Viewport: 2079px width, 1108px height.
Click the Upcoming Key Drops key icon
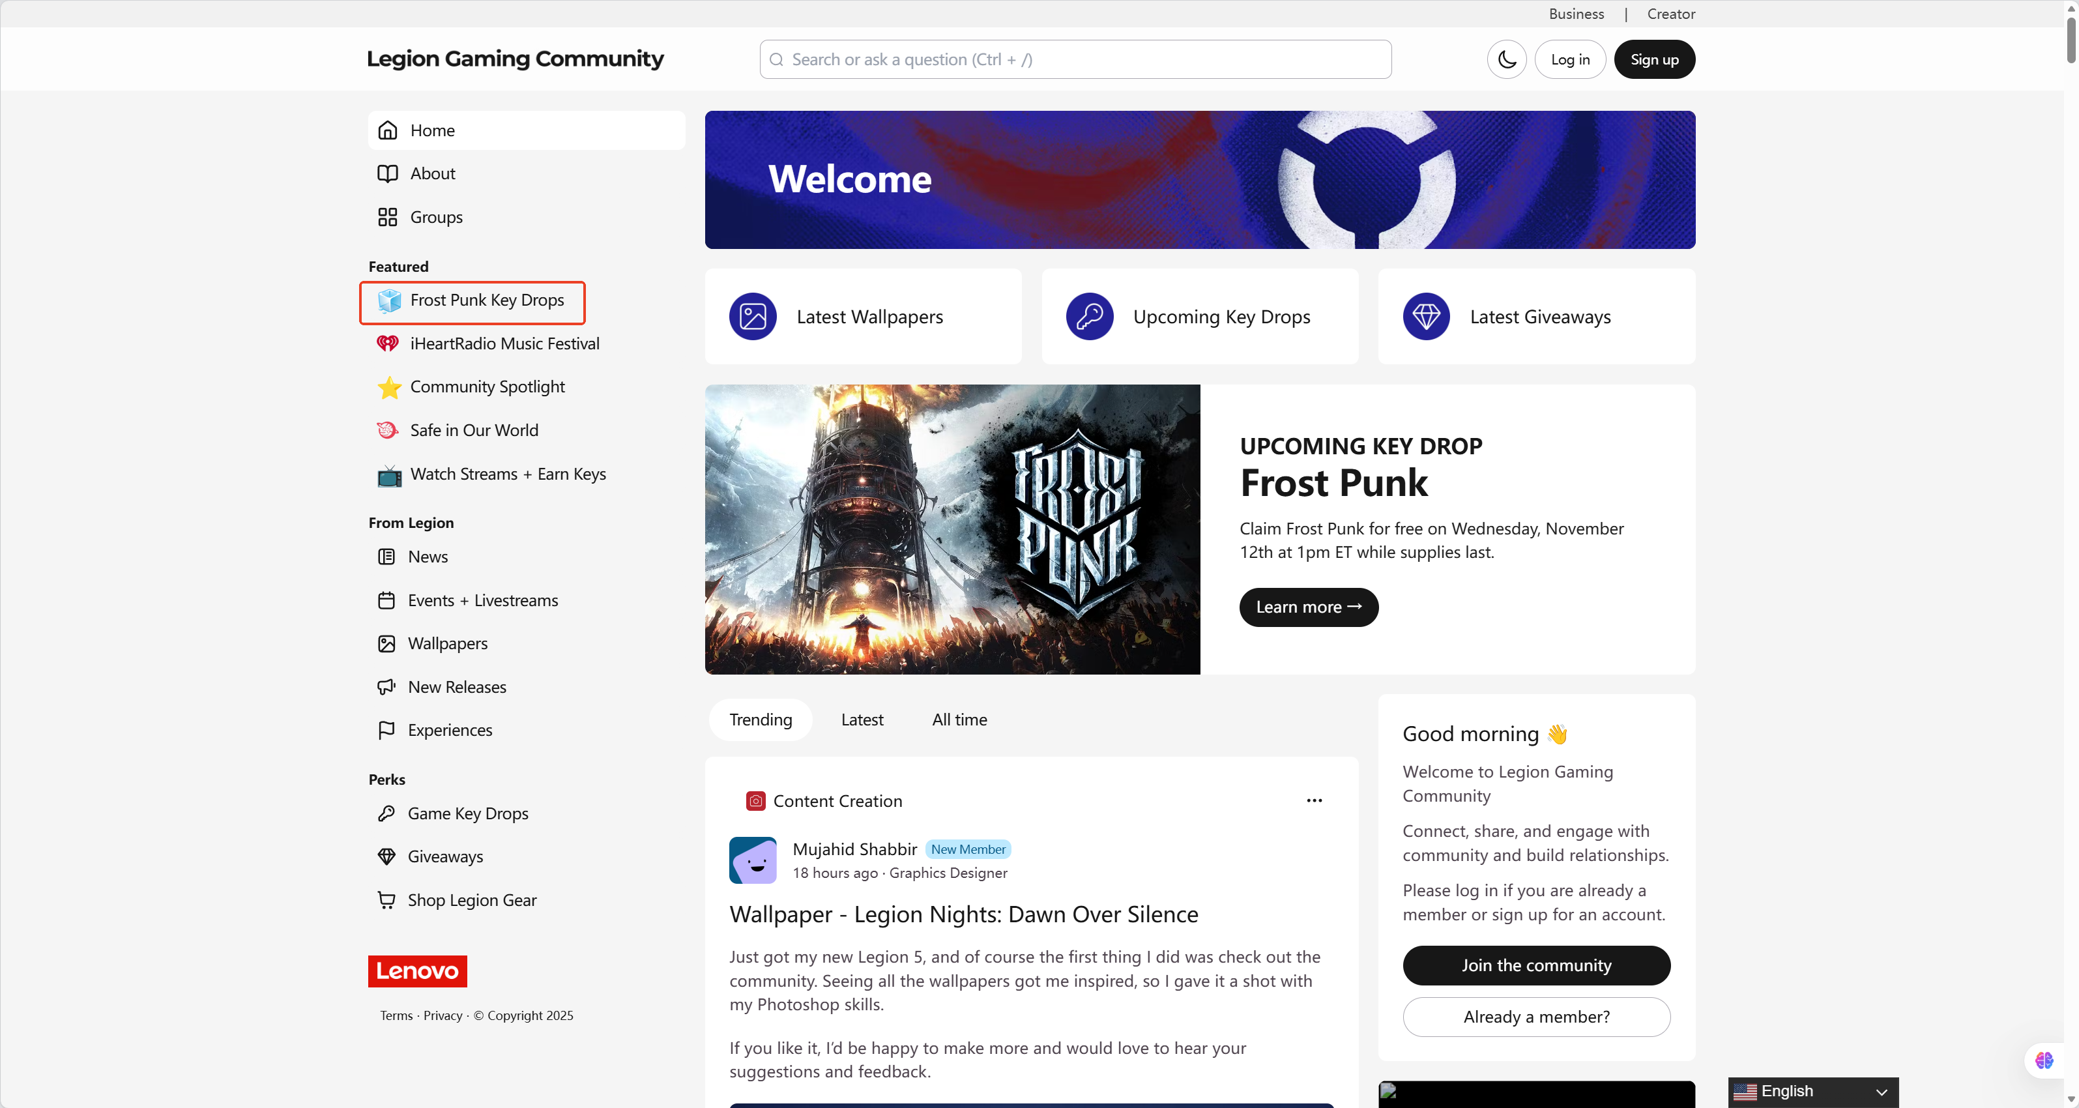[x=1089, y=316]
